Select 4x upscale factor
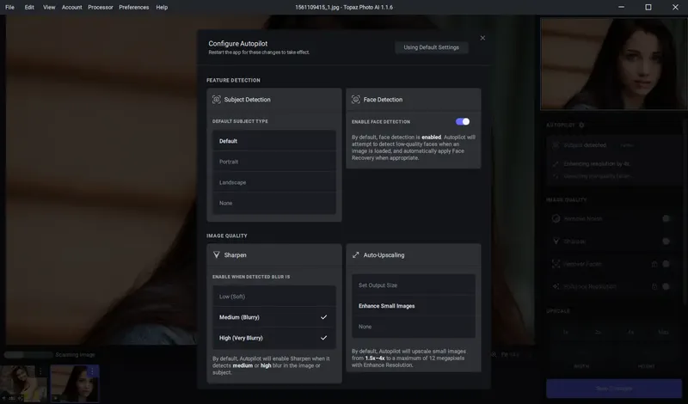 (x=630, y=332)
